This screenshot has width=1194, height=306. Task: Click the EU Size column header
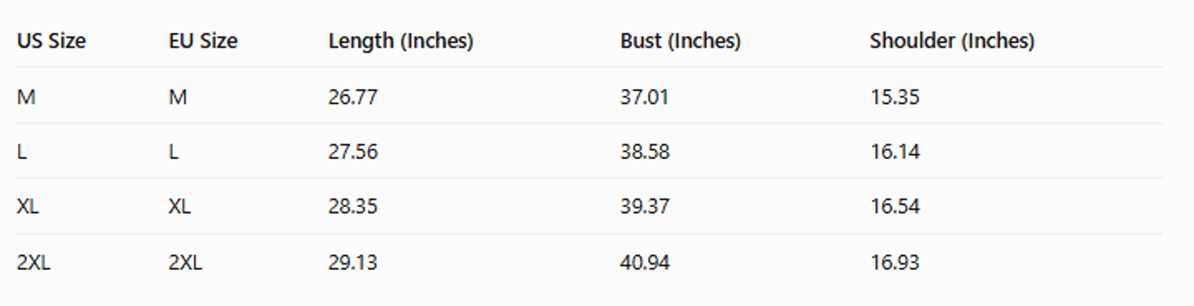click(x=203, y=41)
